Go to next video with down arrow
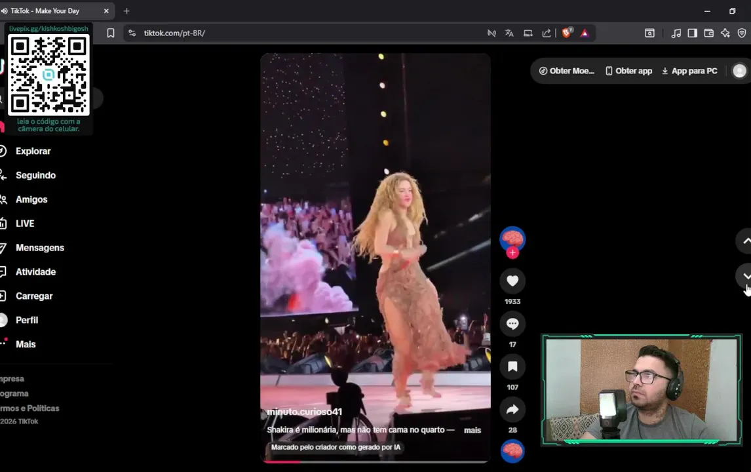The height and width of the screenshot is (472, 751). 745,275
